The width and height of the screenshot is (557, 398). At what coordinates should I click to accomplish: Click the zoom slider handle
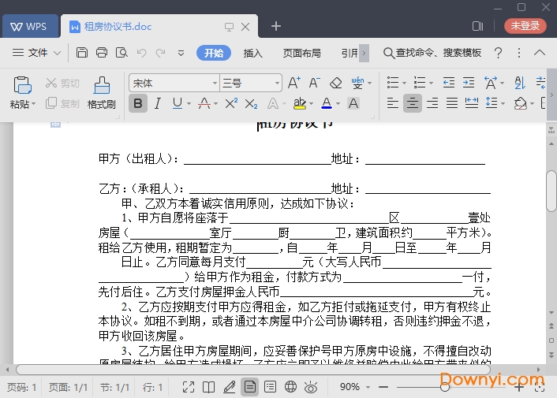pyautogui.click(x=445, y=387)
